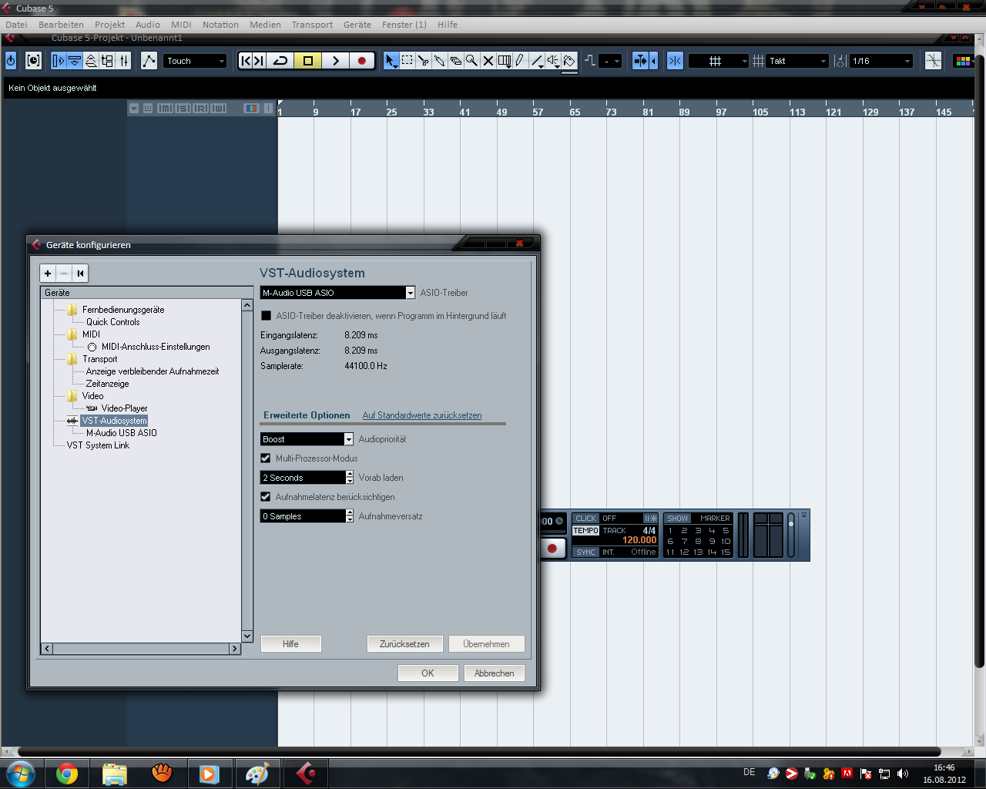
Task: Click the plus add device button
Action: (48, 274)
